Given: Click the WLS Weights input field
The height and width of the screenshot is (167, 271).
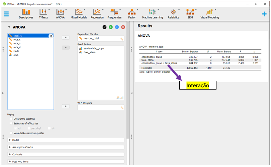Looking at the screenshot, I should [100, 107].
